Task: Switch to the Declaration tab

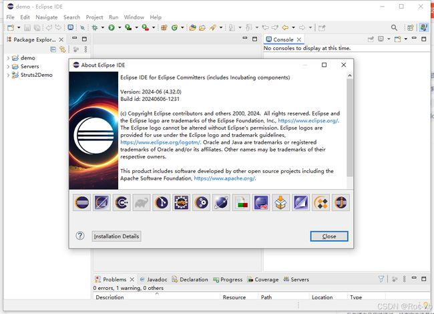Action: pos(190,279)
